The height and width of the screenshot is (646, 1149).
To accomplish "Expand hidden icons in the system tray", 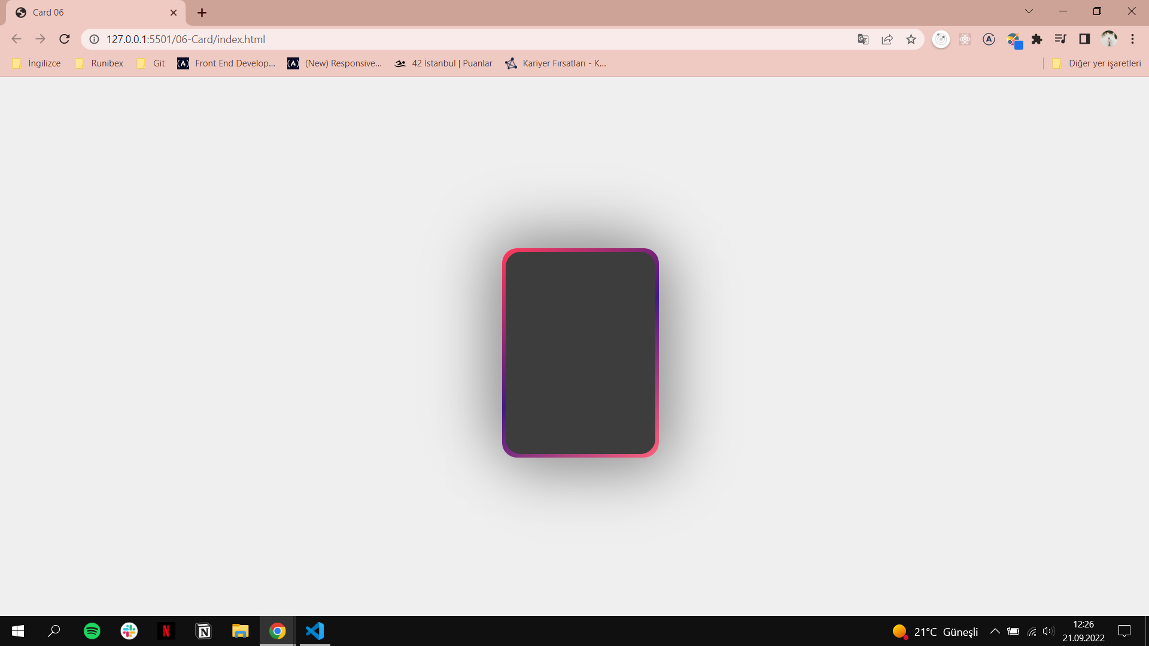I will 995,630.
